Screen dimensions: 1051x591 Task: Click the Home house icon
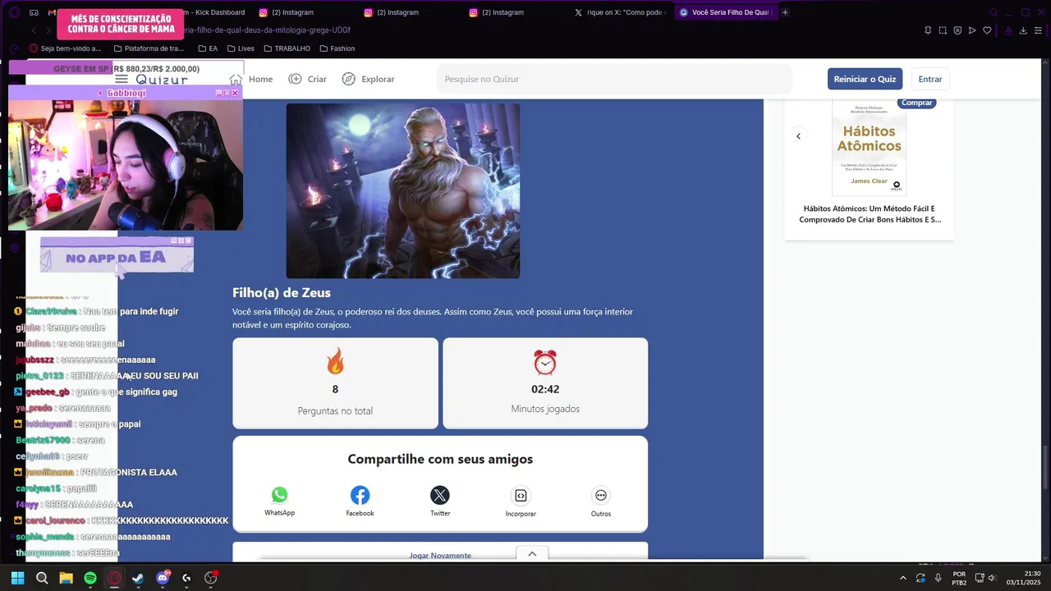tap(236, 79)
